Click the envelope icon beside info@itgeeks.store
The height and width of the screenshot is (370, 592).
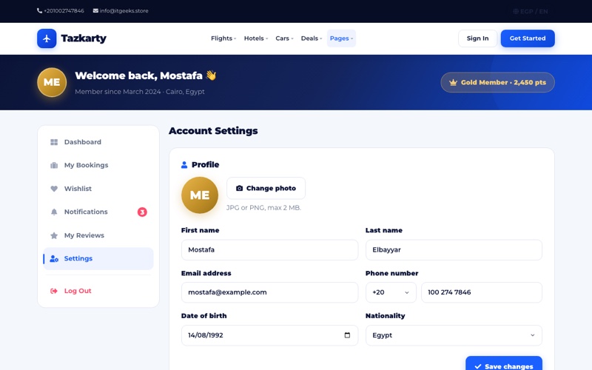tap(95, 10)
